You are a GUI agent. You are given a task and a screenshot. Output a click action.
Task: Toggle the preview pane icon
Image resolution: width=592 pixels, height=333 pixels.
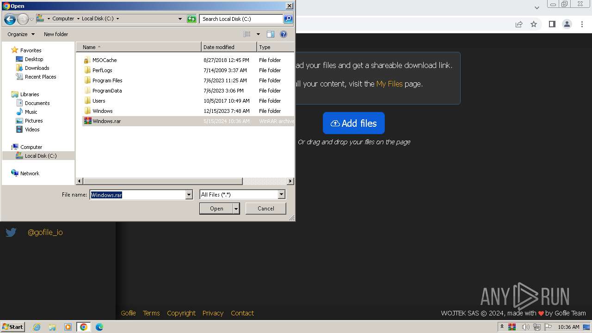pos(271,34)
